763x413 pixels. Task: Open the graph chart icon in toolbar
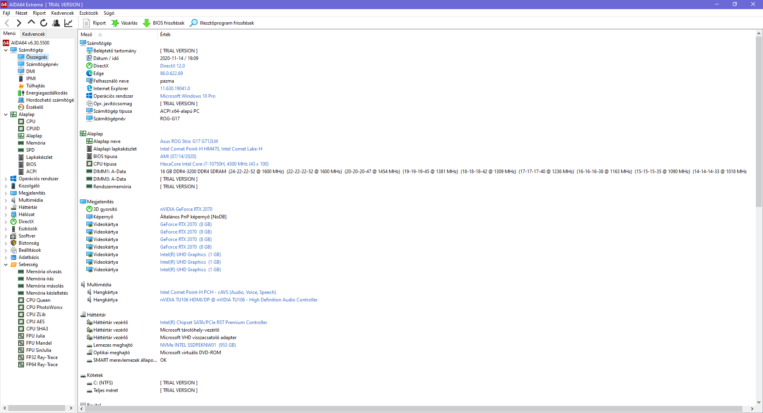pyautogui.click(x=68, y=23)
